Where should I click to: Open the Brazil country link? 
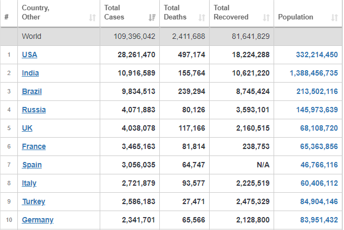point(32,91)
